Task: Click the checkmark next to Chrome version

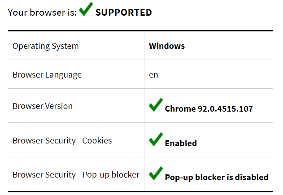Action: (x=156, y=105)
